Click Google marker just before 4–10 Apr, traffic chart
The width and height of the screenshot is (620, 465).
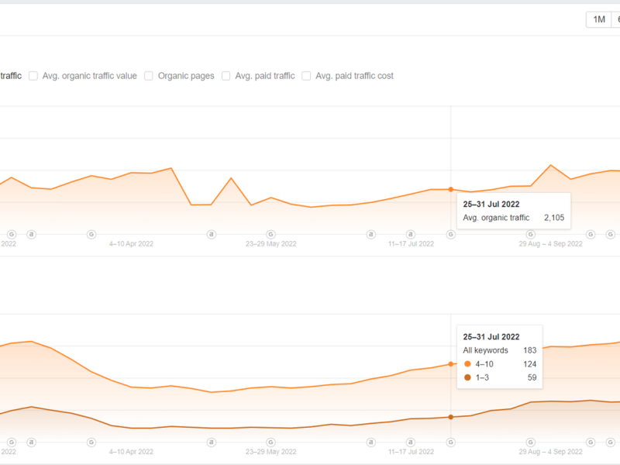point(91,233)
